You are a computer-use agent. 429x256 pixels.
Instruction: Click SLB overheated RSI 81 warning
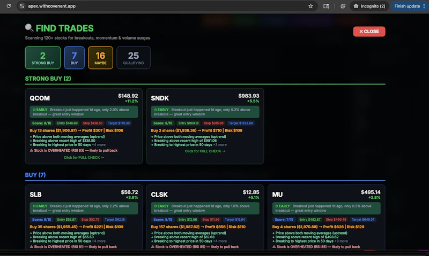pos(73,247)
